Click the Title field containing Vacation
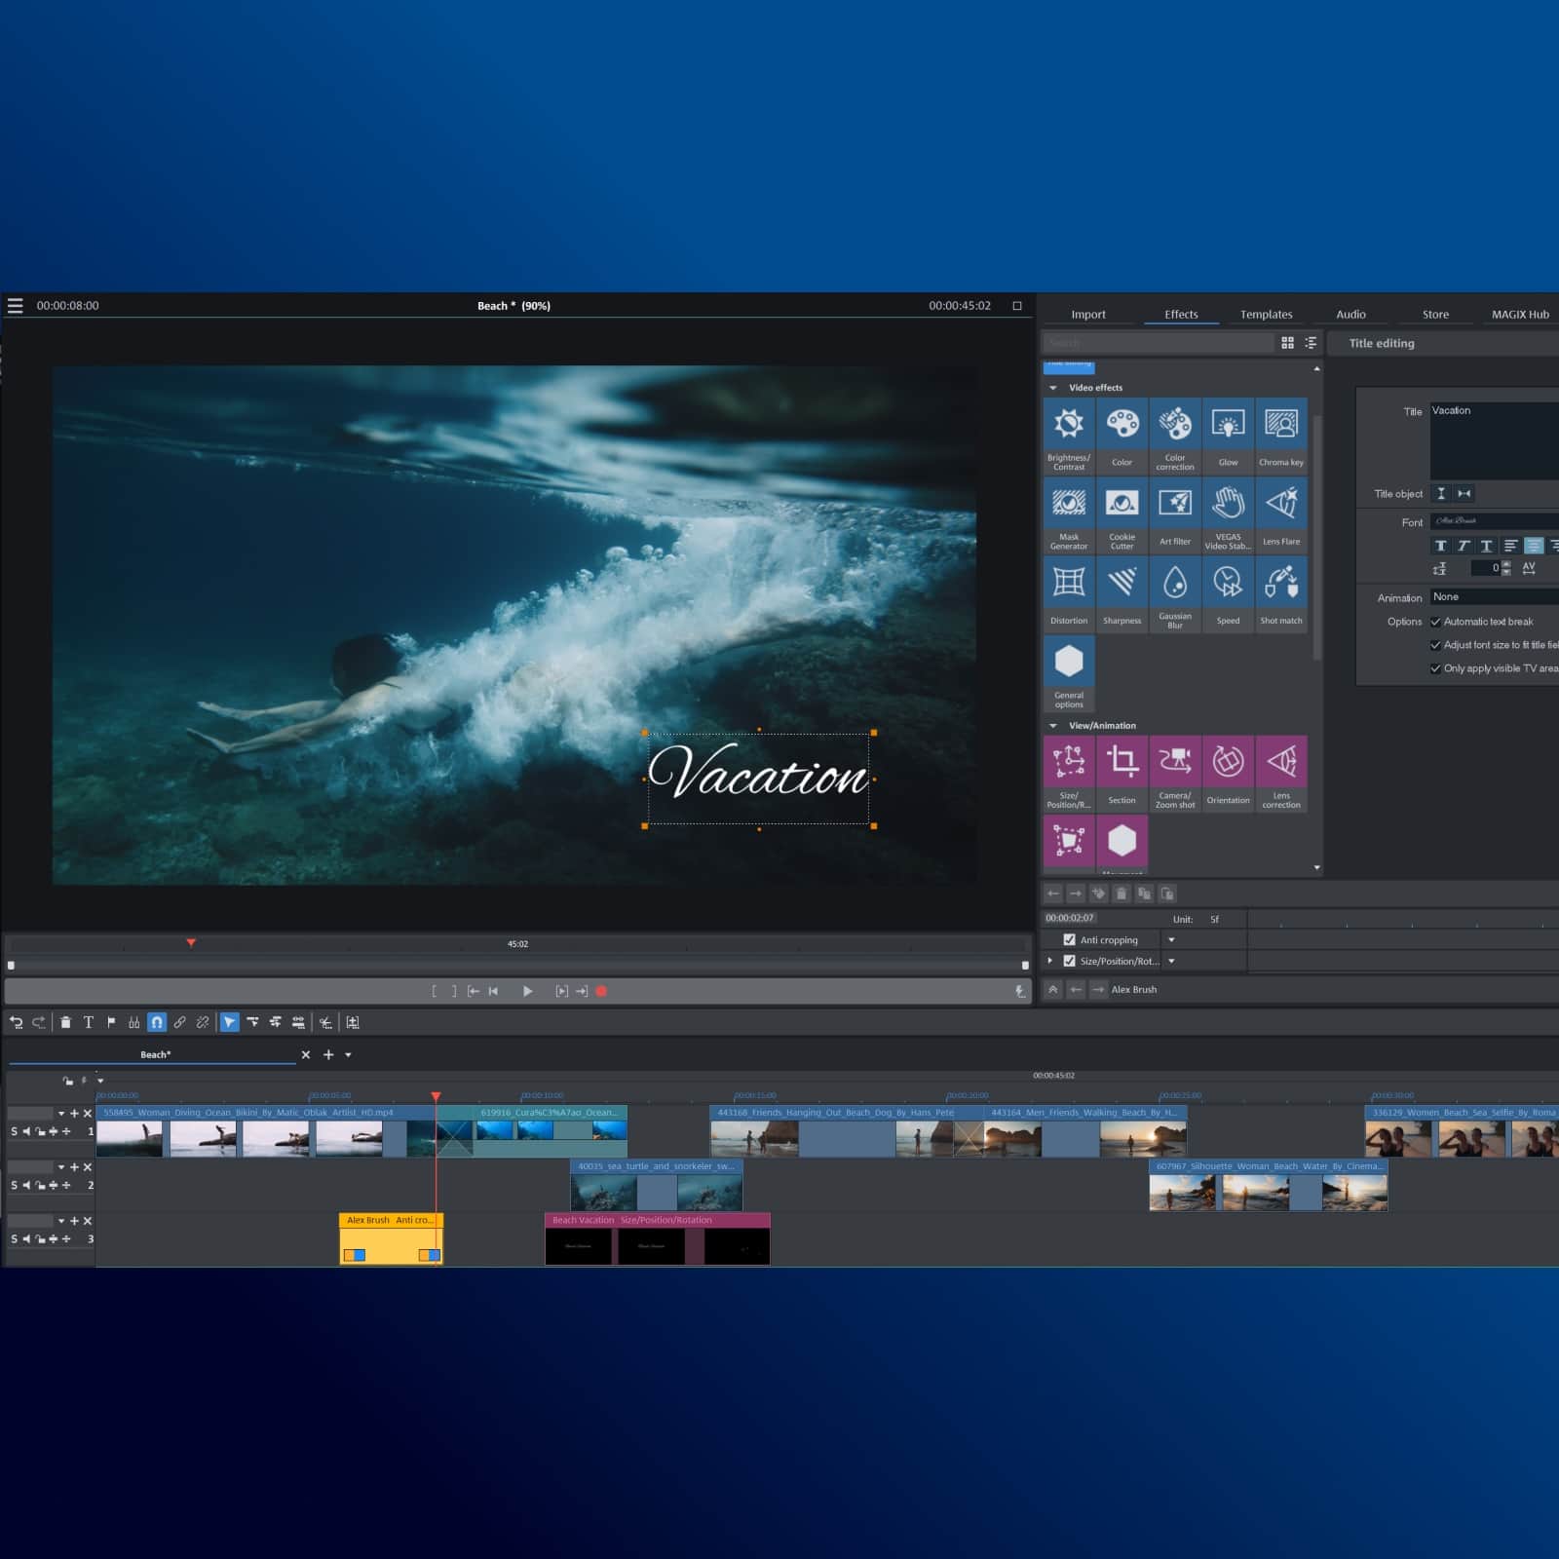Screen dimensions: 1559x1559 pos(1493,410)
